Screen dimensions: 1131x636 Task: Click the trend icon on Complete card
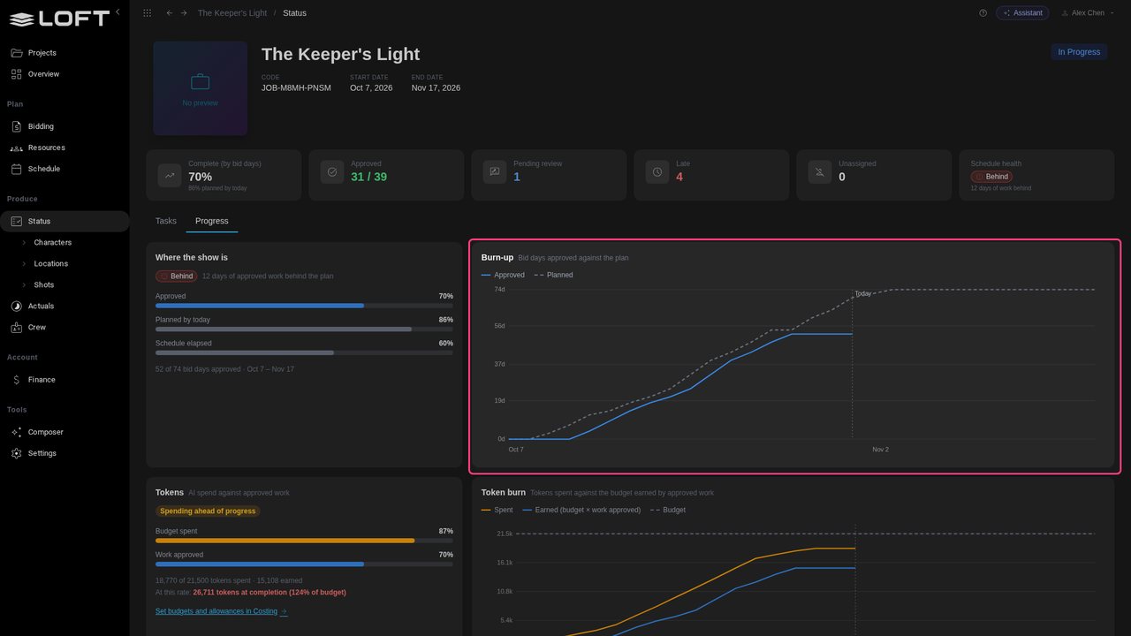click(x=170, y=176)
